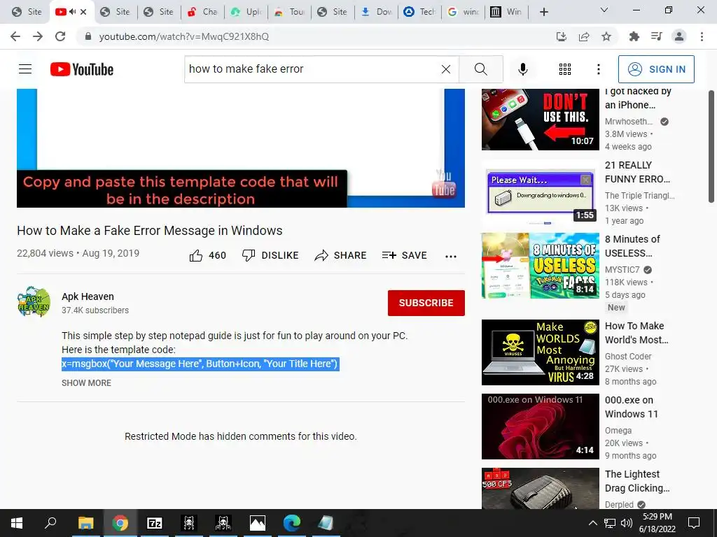Bookmark this page with the star
The height and width of the screenshot is (537, 717).
[606, 36]
